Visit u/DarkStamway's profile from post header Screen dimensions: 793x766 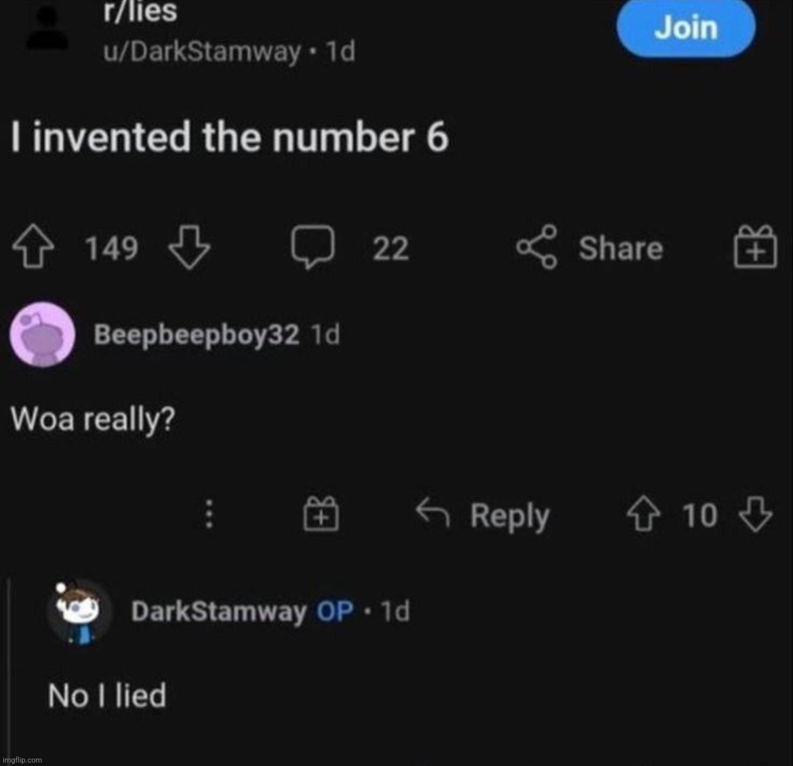click(201, 52)
